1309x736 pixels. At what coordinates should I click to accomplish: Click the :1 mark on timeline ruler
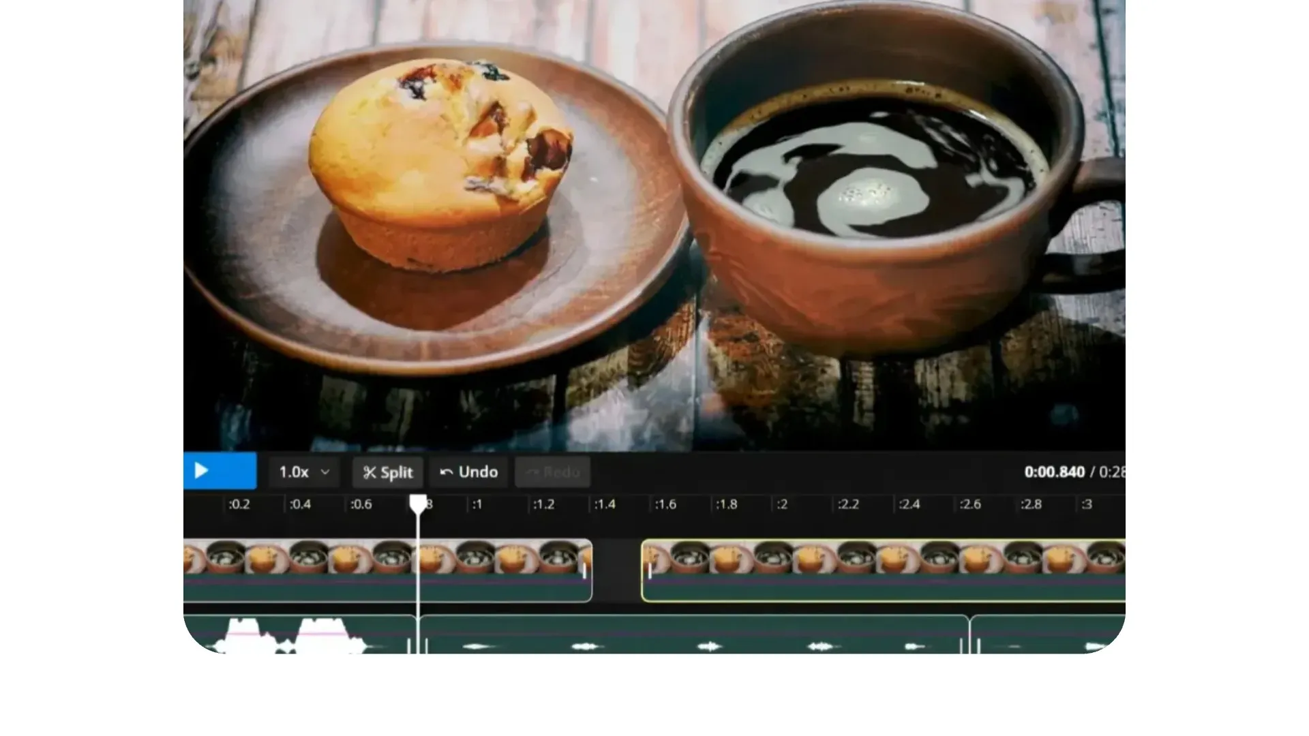pos(477,504)
